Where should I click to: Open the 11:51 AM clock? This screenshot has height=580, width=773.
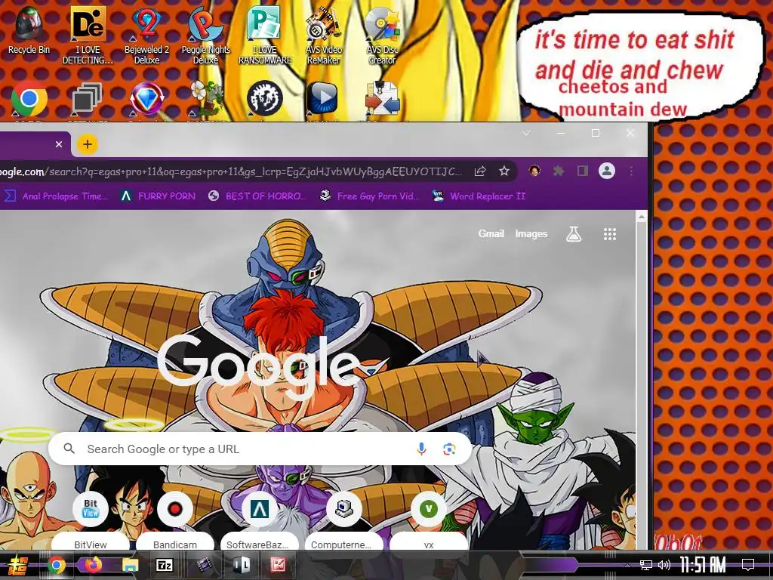(703, 565)
